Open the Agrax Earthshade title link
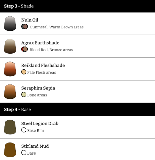155x160 pixels. pyautogui.click(x=40, y=43)
